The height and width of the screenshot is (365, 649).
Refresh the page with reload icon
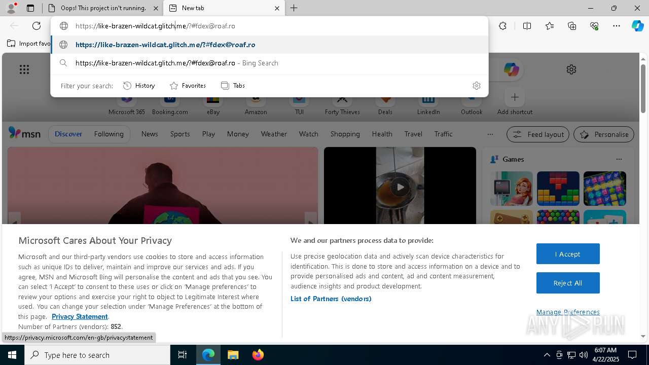pos(37,26)
